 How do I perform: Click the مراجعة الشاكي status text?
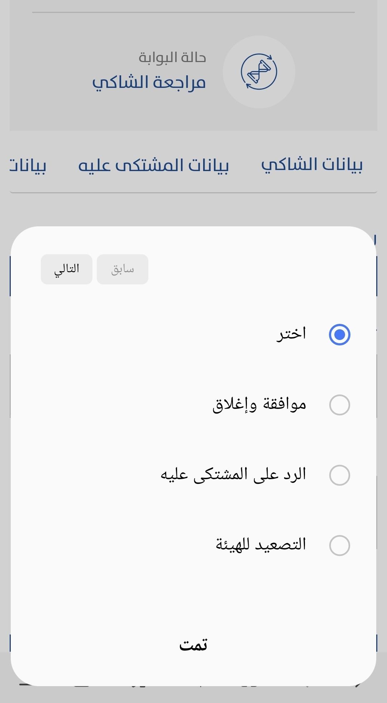pyautogui.click(x=149, y=82)
